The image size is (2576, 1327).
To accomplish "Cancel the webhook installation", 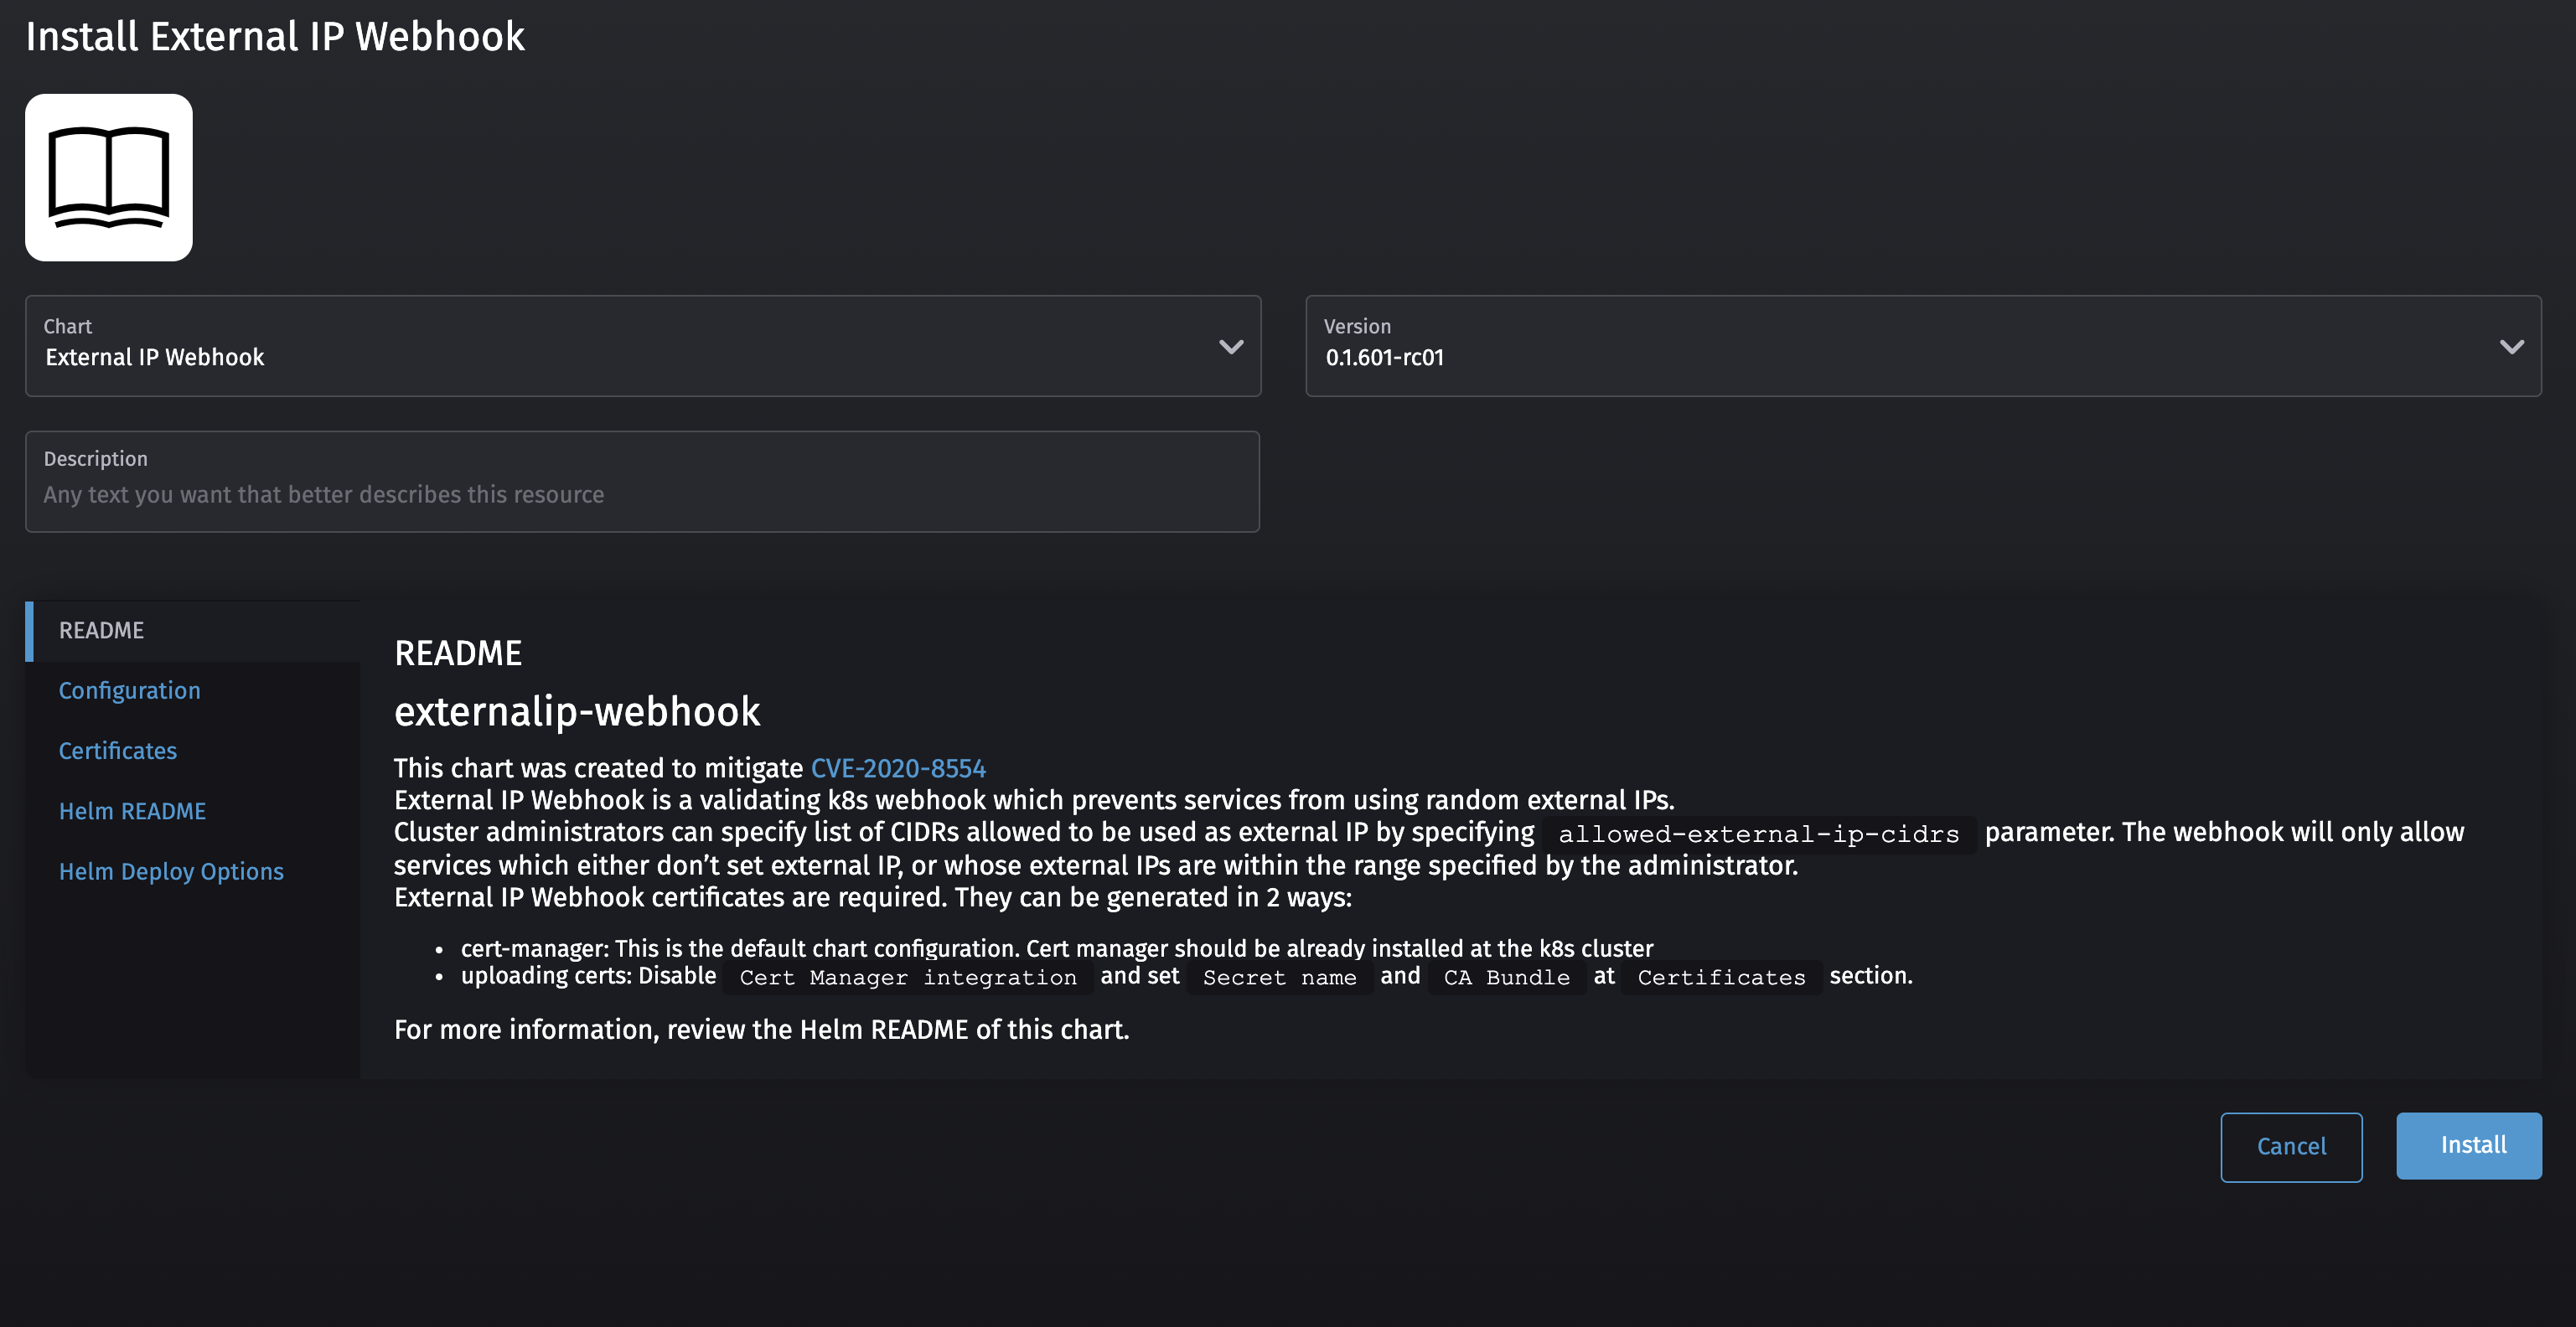I will 2291,1146.
